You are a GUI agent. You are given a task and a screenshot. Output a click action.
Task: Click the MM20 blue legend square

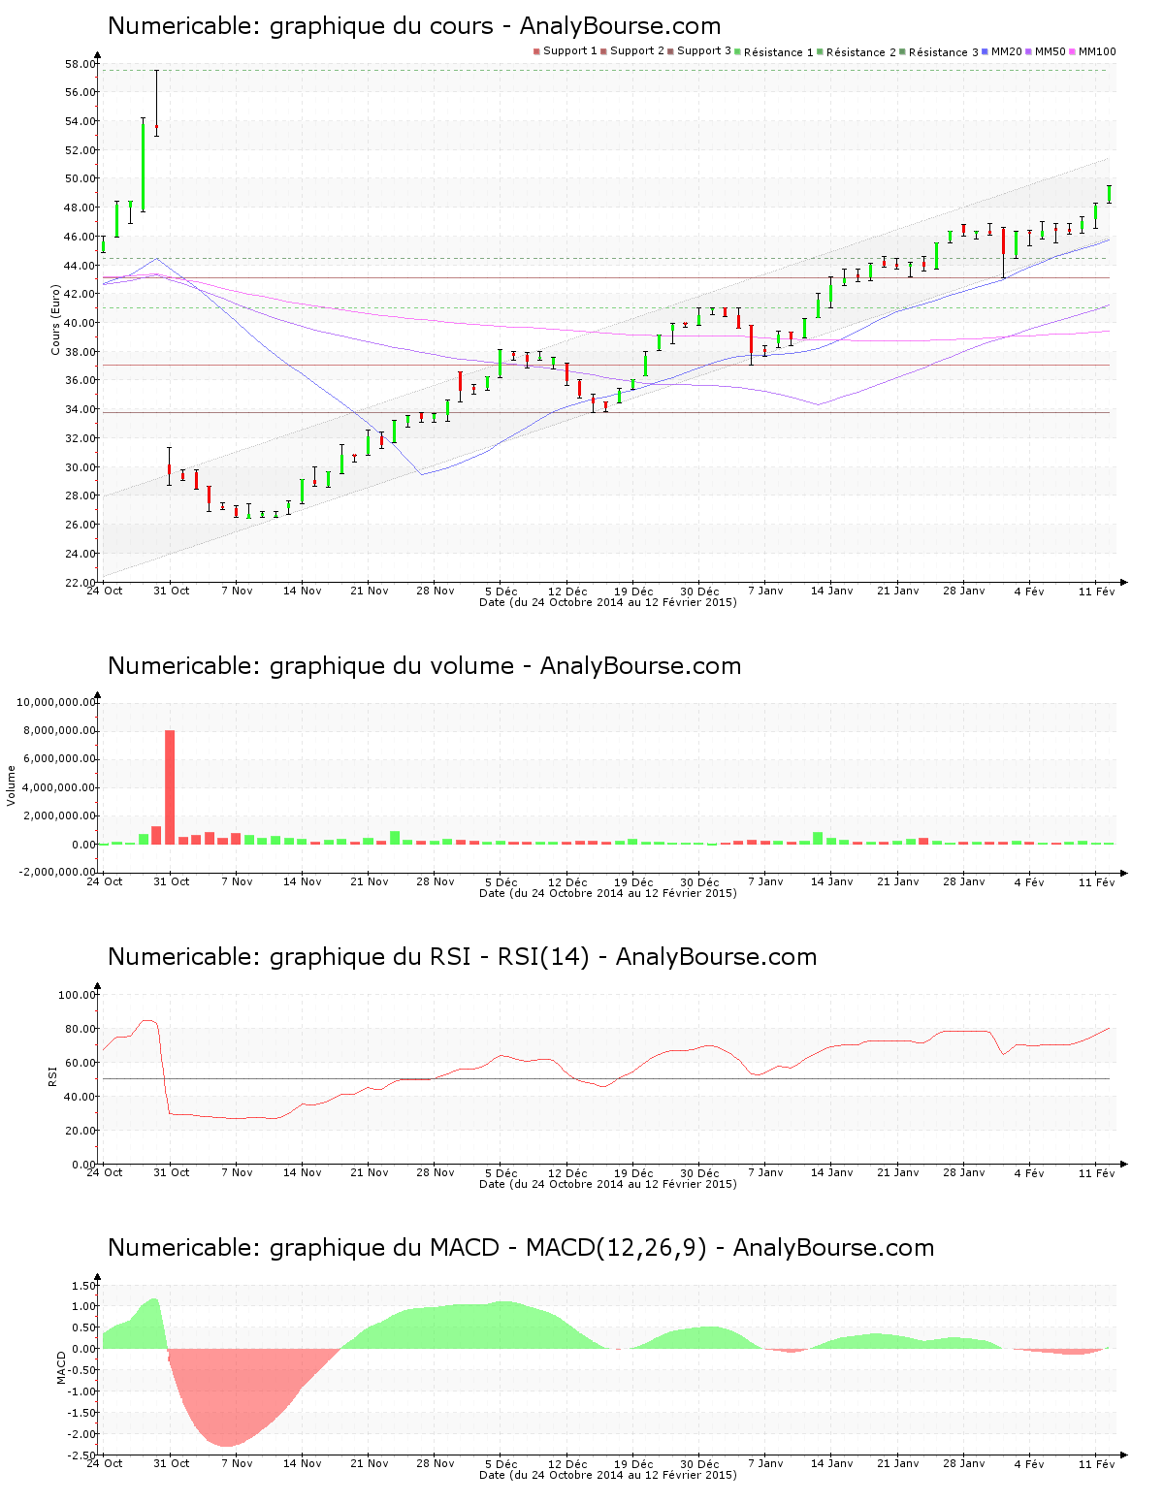click(986, 51)
